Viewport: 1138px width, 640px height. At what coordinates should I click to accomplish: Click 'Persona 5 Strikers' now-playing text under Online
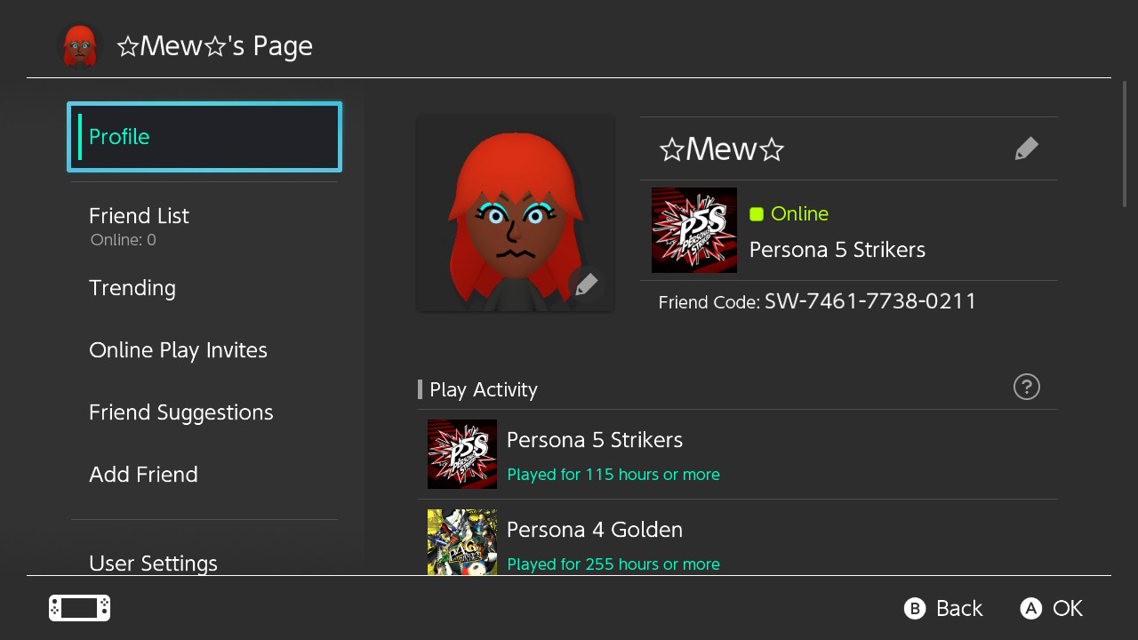(x=837, y=250)
